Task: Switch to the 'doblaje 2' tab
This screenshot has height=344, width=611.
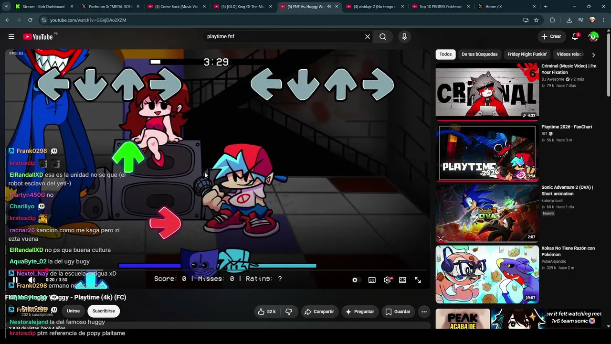Action: [375, 7]
